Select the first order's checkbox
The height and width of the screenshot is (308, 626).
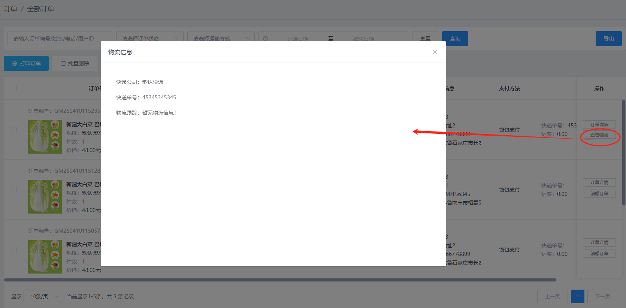point(14,130)
